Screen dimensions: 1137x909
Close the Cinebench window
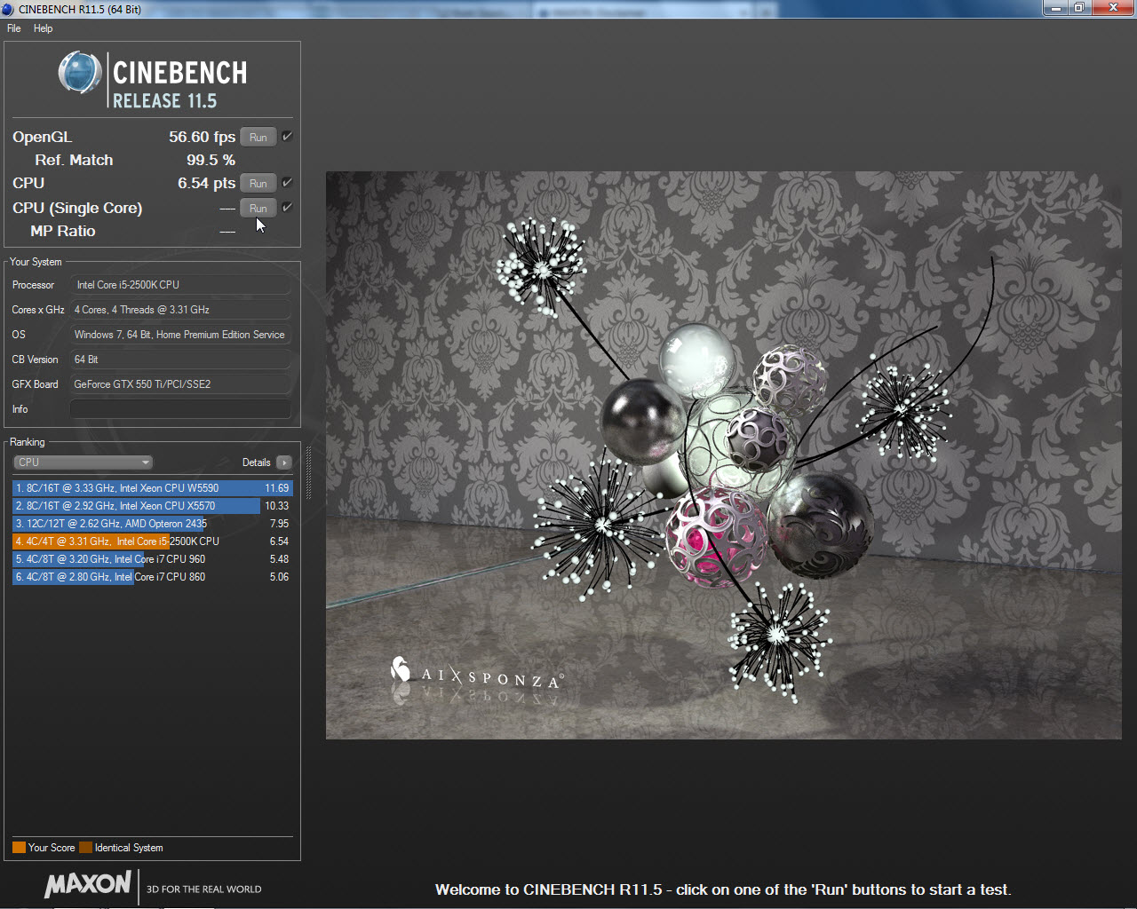coord(1113,8)
